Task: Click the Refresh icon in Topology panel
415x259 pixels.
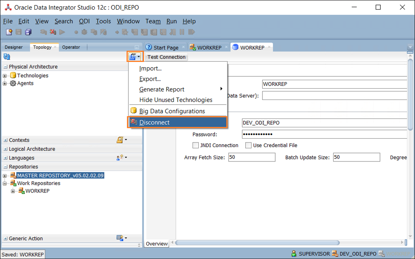Action: point(7,57)
